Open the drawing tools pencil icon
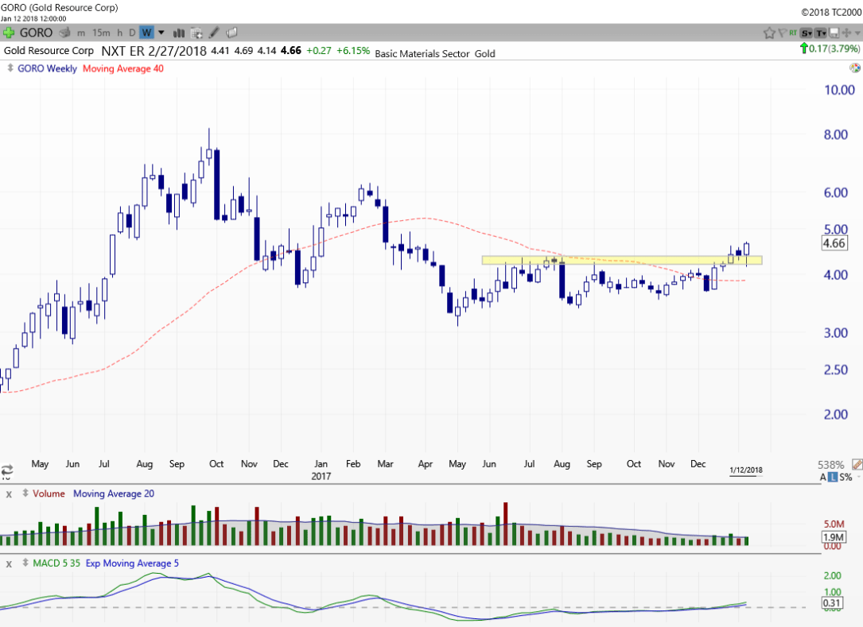This screenshot has height=627, width=863. [x=215, y=33]
